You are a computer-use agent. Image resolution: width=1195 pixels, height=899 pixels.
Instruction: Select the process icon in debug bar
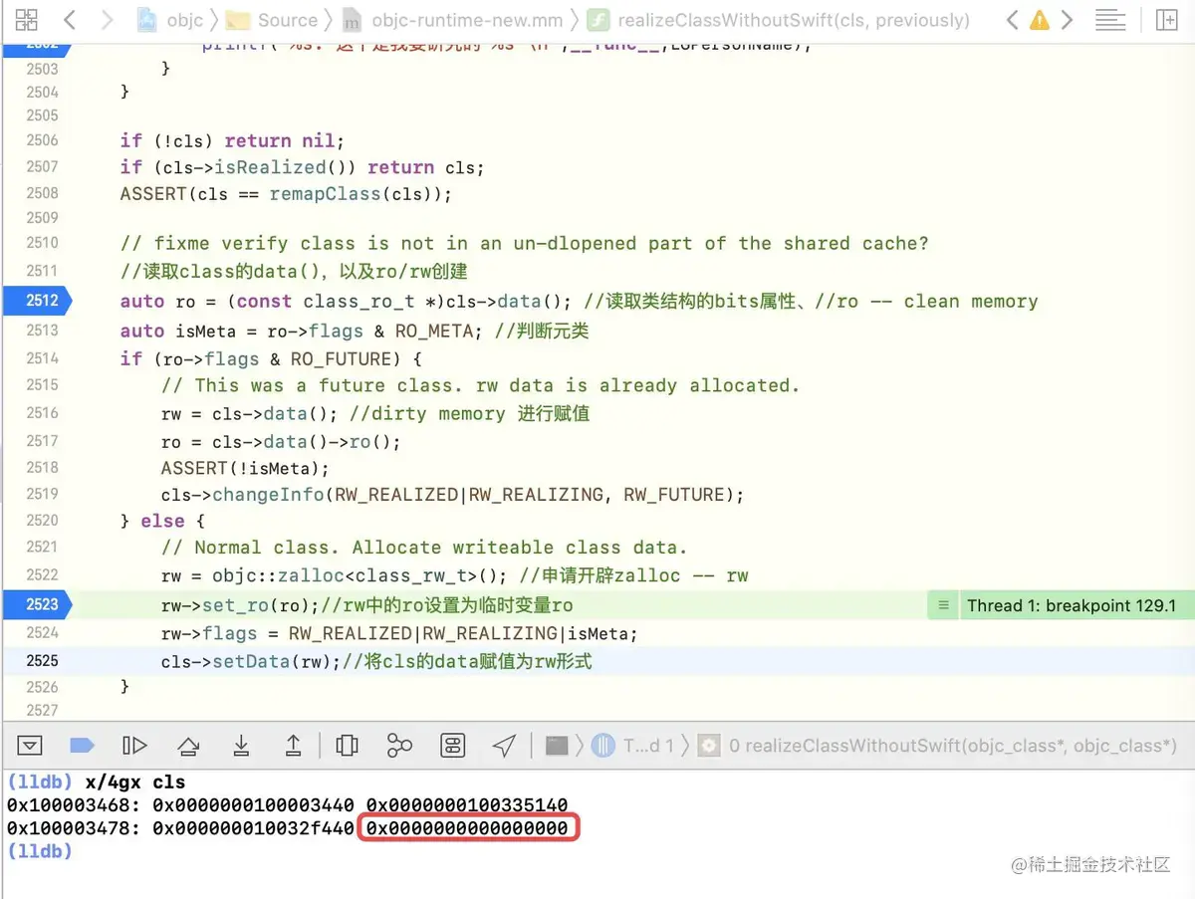pos(557,745)
